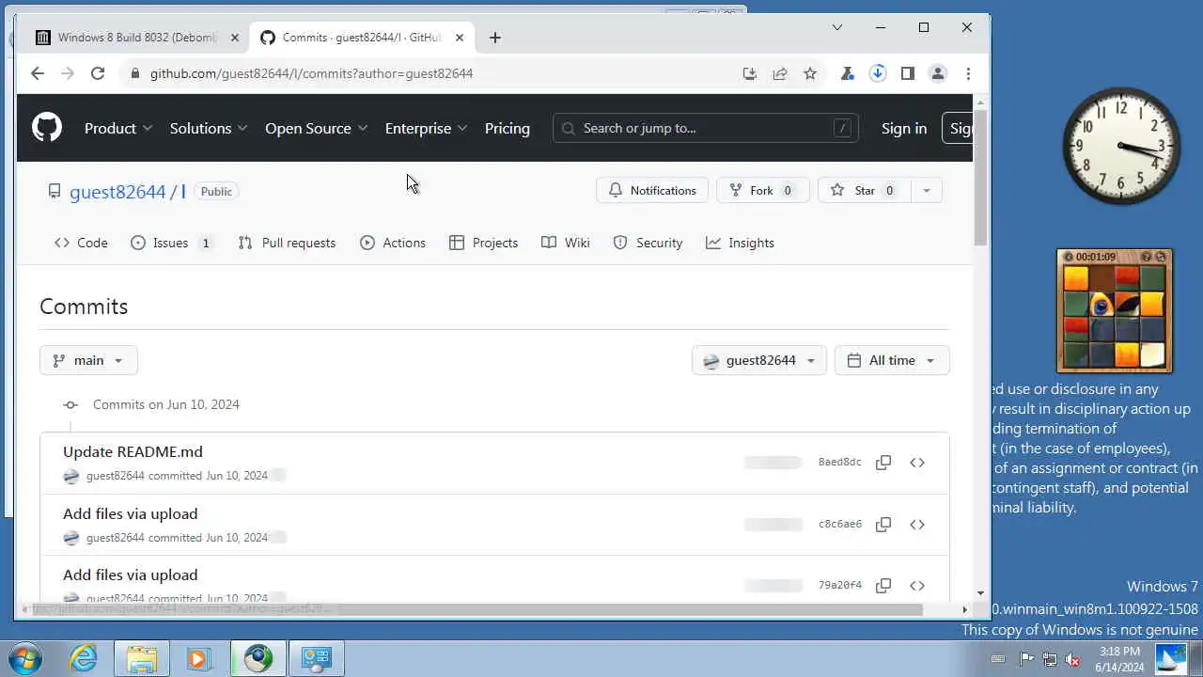Click the Pricing link

coord(508,128)
